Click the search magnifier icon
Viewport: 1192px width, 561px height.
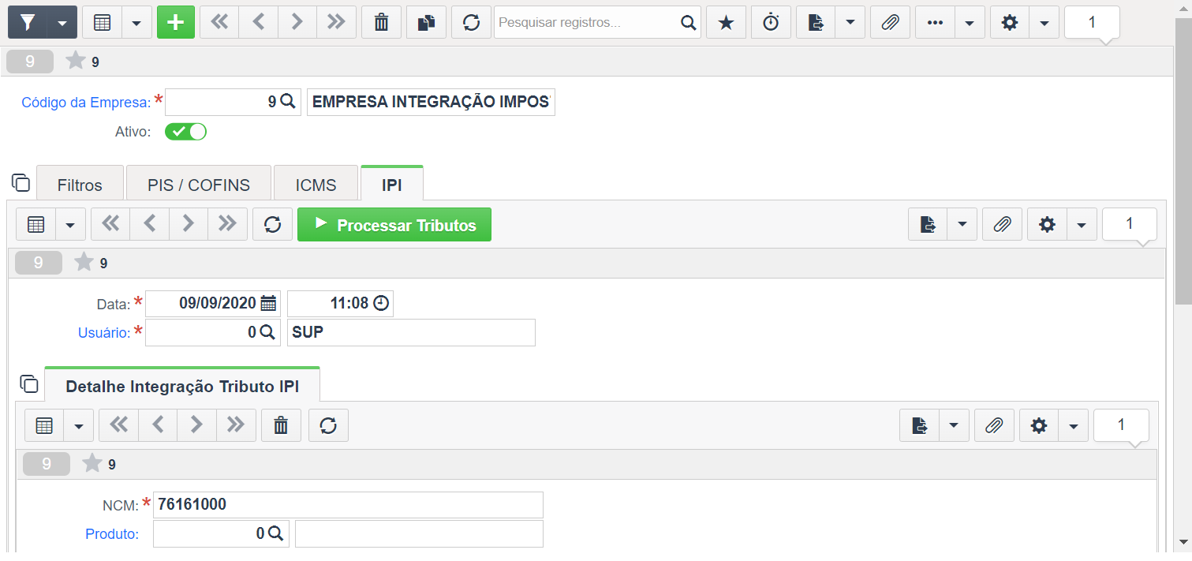click(689, 22)
